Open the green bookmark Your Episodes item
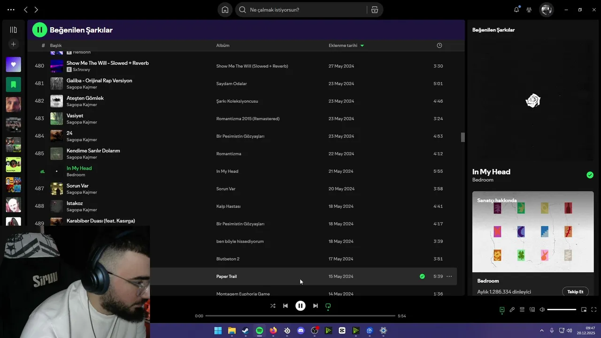The image size is (601, 338). tap(13, 84)
